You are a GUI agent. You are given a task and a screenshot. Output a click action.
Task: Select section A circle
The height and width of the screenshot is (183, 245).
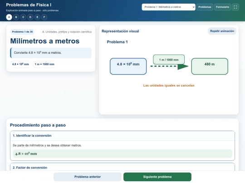pos(9,17)
